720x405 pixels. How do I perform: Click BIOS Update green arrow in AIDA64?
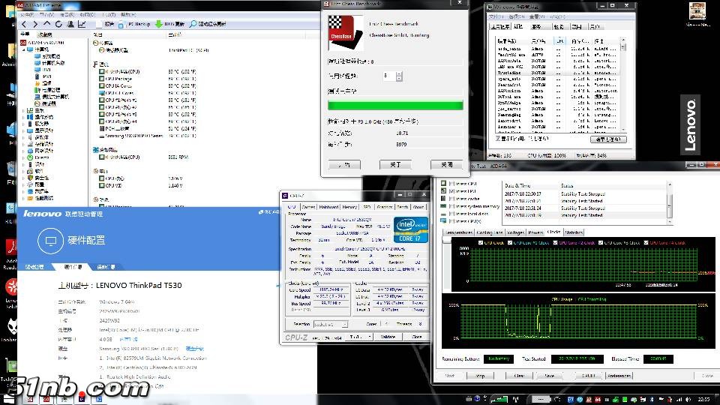point(159,24)
